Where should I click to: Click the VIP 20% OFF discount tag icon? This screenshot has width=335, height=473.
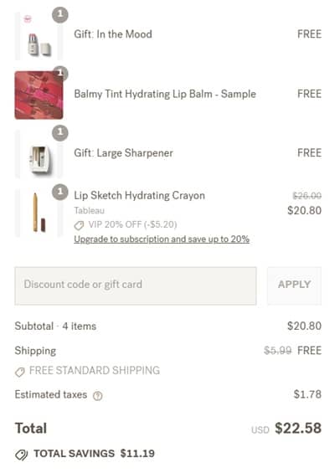[x=79, y=225]
